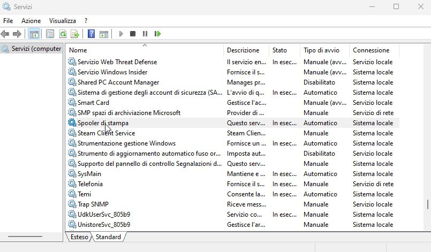Stop the selected service with stop icon

133,34
